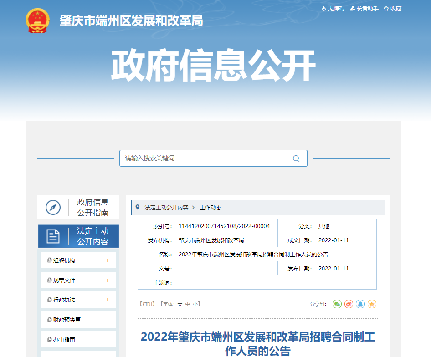Click the 工作动态 breadcrumb link
This screenshot has height=357, width=431.
(x=210, y=208)
